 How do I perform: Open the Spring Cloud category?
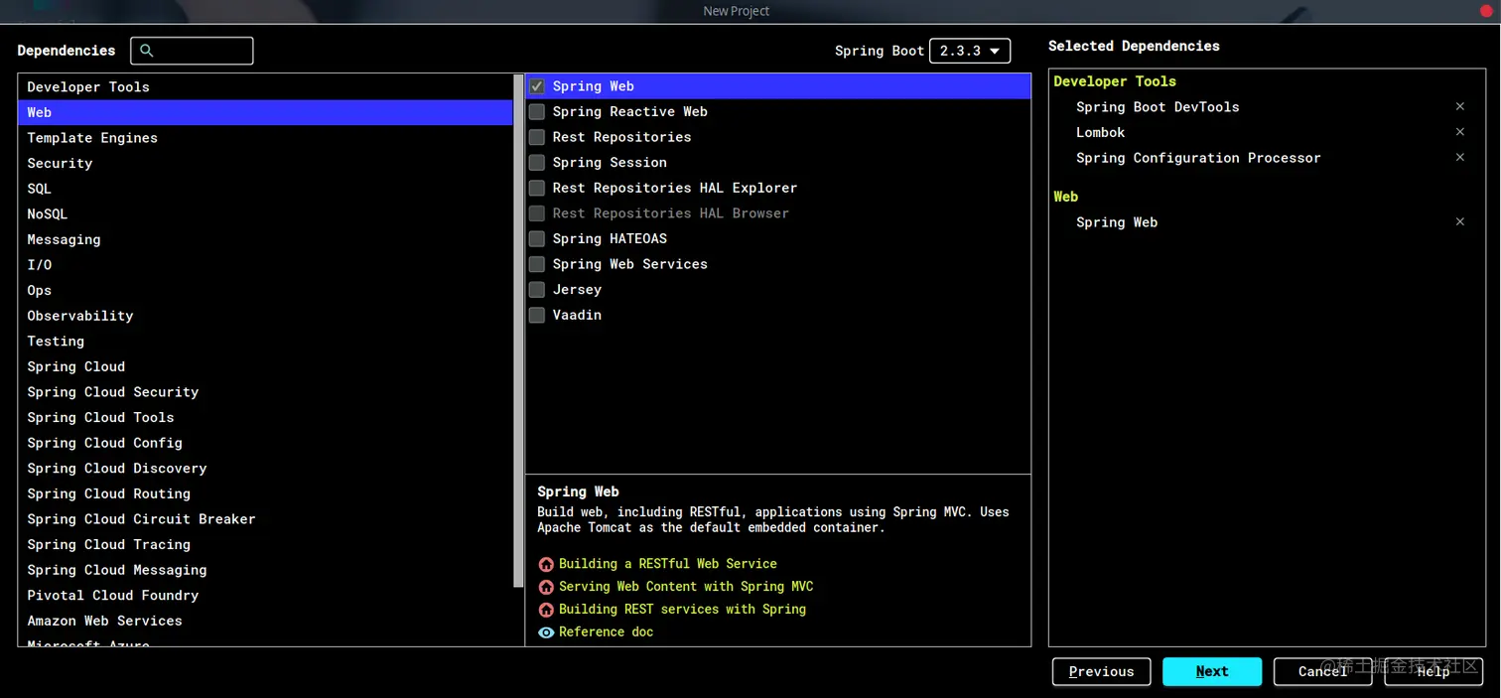pos(266,366)
